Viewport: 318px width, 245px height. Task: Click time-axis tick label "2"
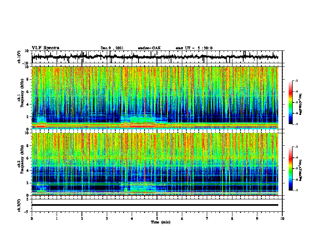[x=82, y=219]
